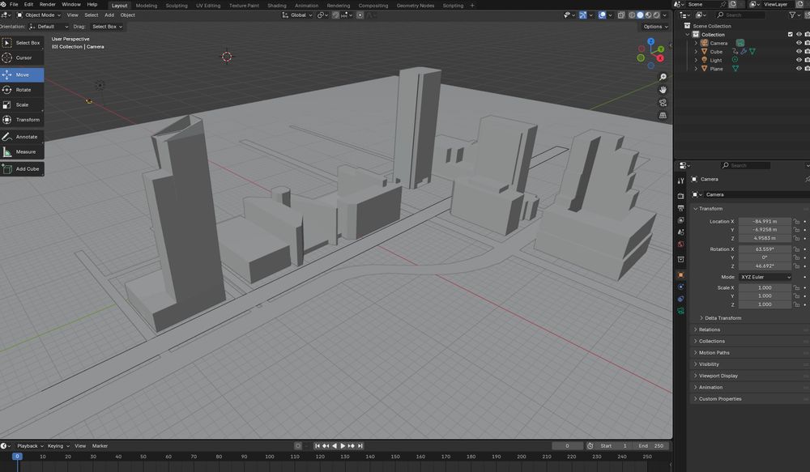810x472 pixels.
Task: Open the Global orientation dropdown
Action: (x=297, y=15)
